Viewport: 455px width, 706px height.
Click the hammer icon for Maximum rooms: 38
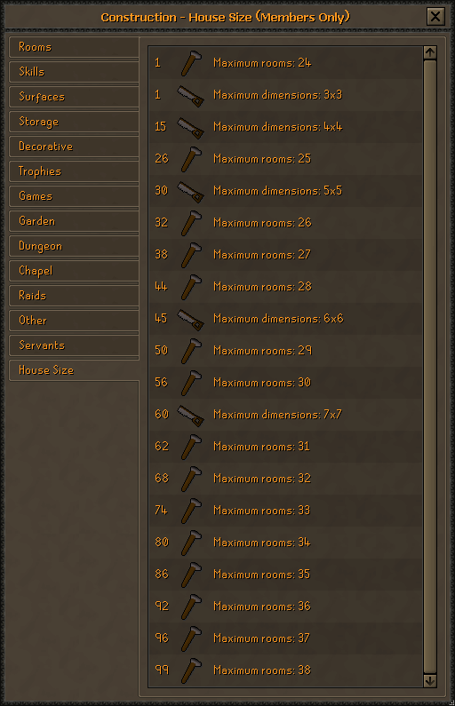click(191, 670)
